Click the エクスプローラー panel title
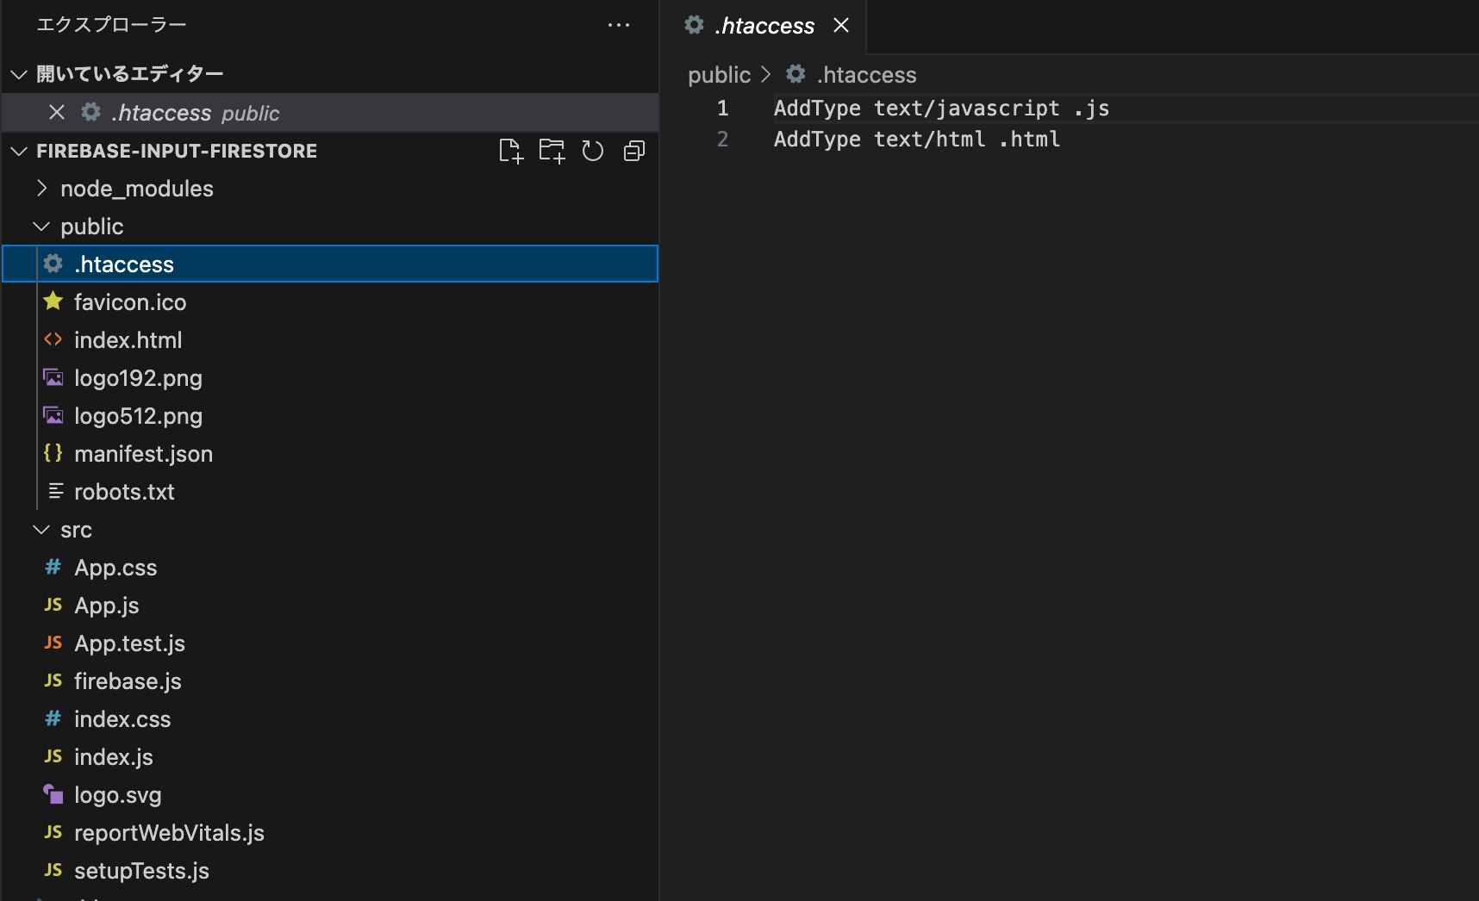The image size is (1479, 901). pos(112,24)
